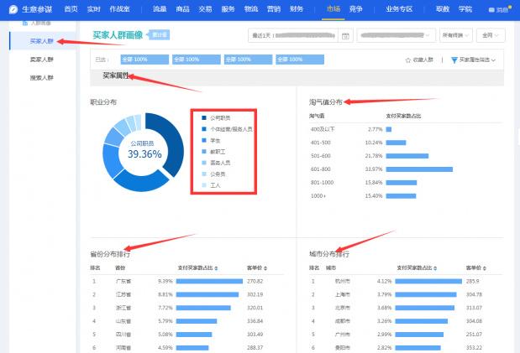Click the 山东省 row in province ranking

click(x=187, y=321)
